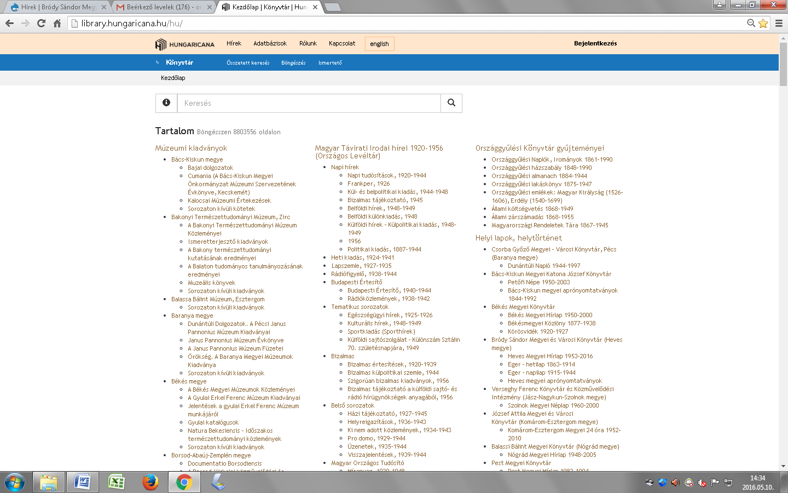
Task: Open Rádiófigyelő, 1938-1944 link
Action: 364,274
